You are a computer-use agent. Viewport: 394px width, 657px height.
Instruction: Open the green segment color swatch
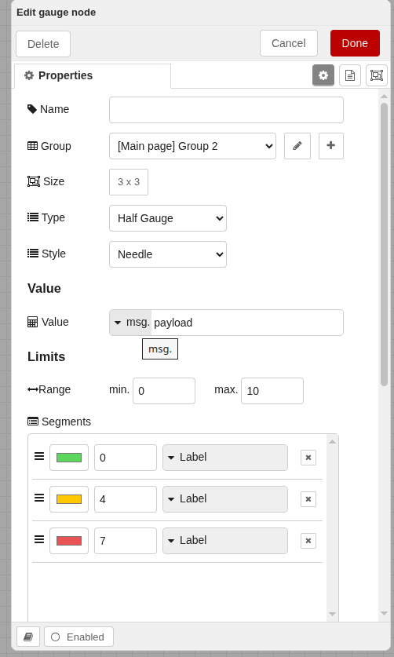(69, 458)
